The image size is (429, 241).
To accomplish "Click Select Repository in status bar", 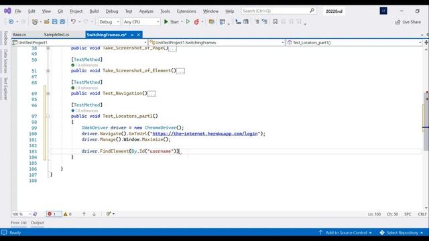I will click(x=402, y=233).
